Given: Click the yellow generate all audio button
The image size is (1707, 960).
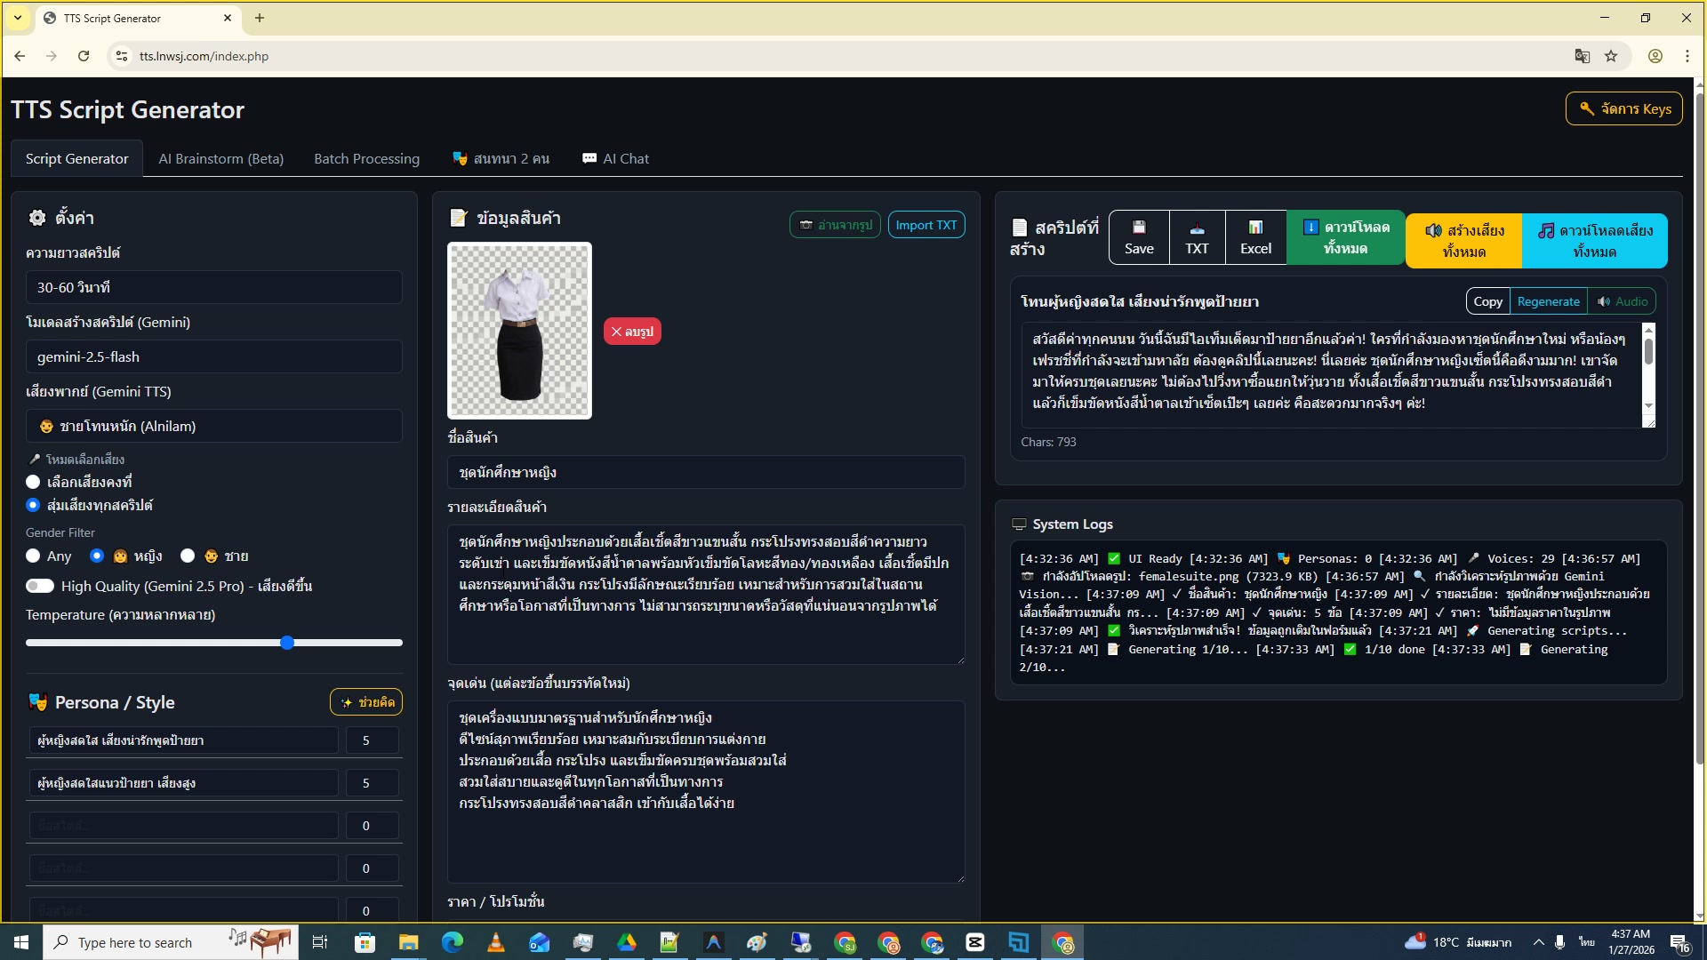Looking at the screenshot, I should point(1463,241).
